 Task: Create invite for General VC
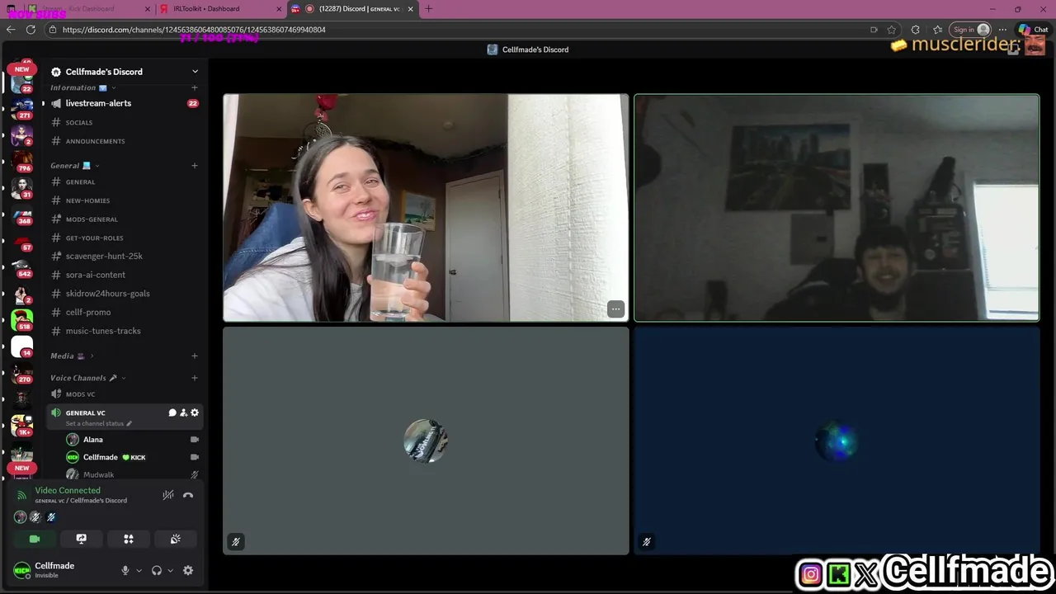(183, 412)
